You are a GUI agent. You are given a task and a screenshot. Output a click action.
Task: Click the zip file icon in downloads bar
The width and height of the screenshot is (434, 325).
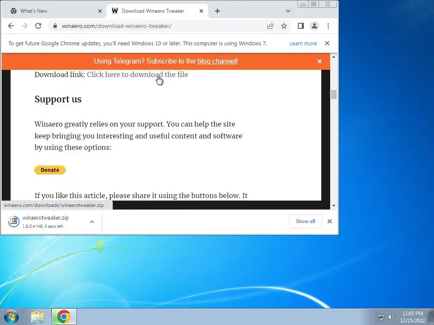coord(14,222)
